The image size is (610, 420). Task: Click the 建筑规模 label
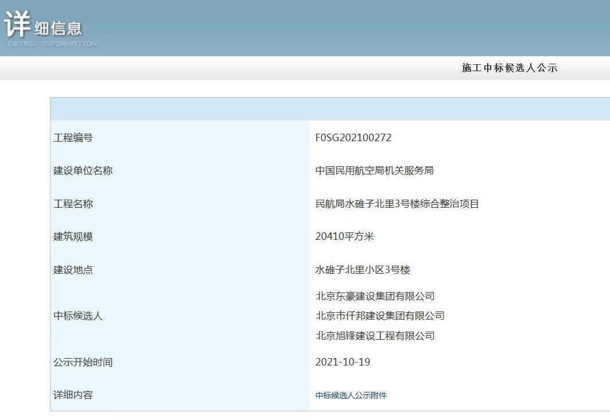73,236
